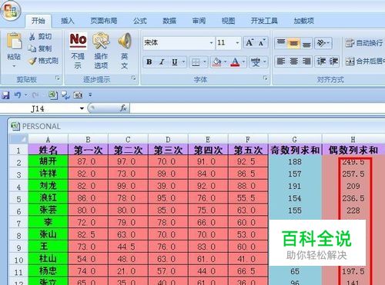This screenshot has height=285, width=385.
Task: Click the select-all corner of the sheet
Action: [18, 139]
